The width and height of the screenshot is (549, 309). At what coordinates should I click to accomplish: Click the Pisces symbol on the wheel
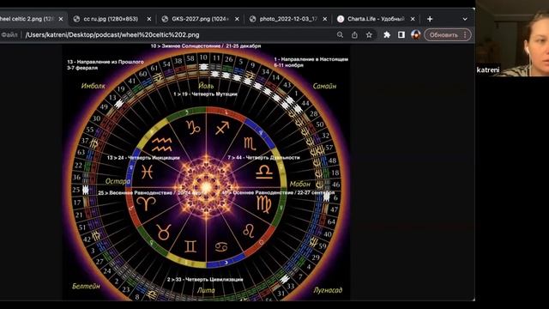147,172
